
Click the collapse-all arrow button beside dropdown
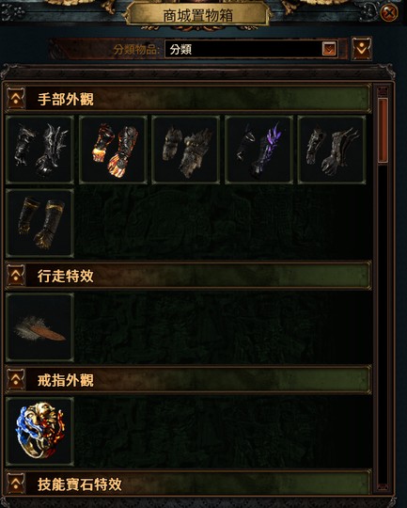362,49
